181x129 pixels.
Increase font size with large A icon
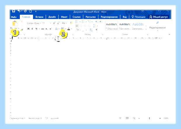coord(54,23)
